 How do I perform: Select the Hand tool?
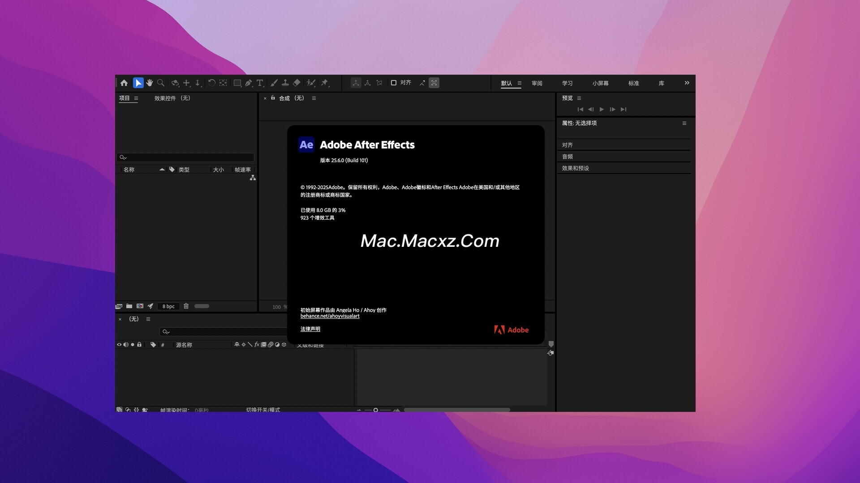[150, 83]
